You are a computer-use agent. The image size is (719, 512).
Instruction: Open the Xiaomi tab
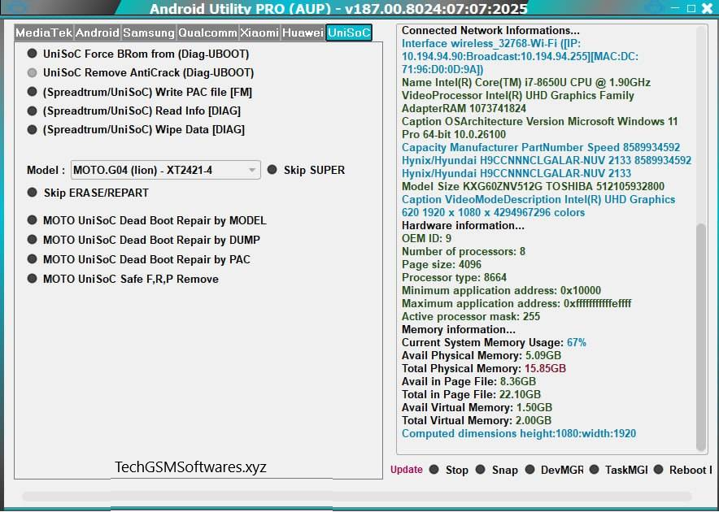259,33
